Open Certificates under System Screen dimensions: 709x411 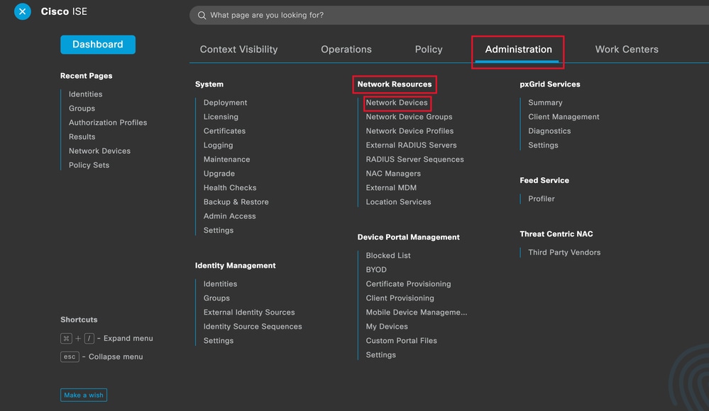point(224,131)
